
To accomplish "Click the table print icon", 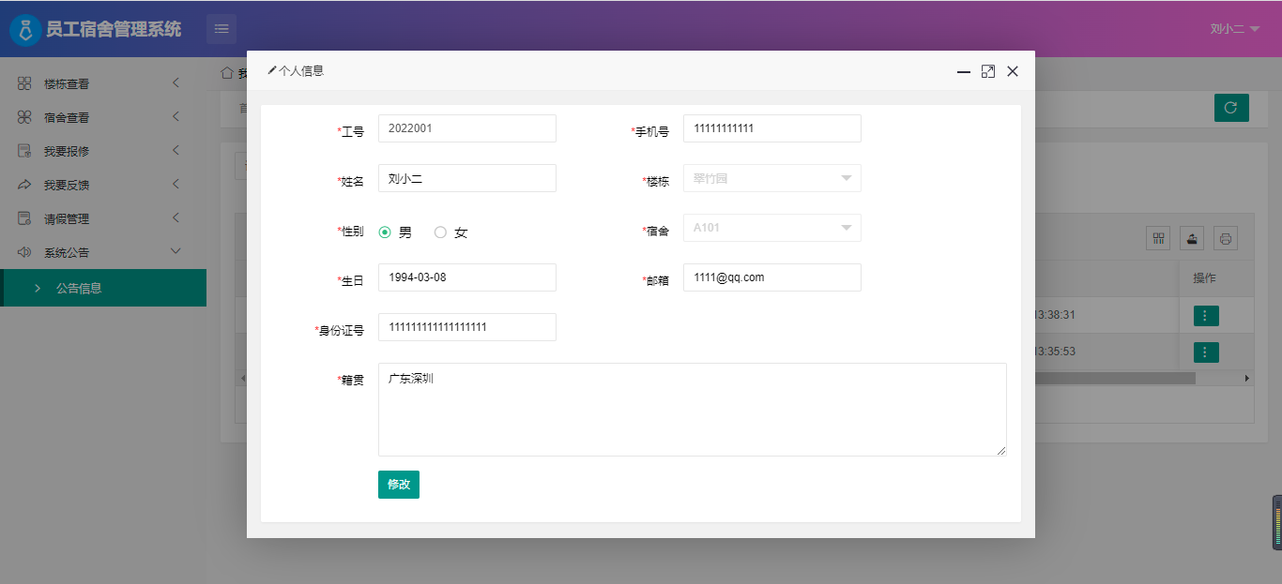I will [x=1226, y=238].
